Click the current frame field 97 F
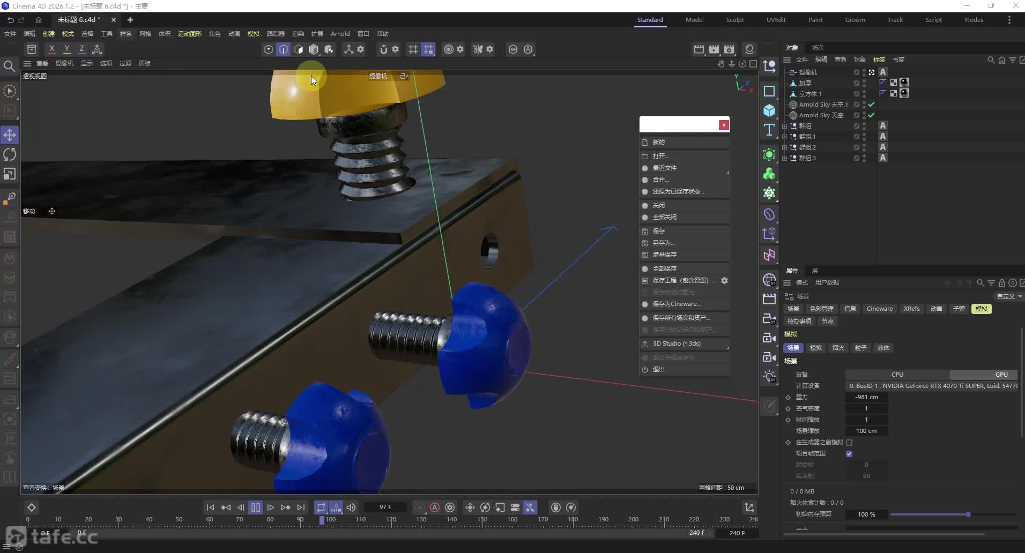The width and height of the screenshot is (1025, 553). point(385,507)
